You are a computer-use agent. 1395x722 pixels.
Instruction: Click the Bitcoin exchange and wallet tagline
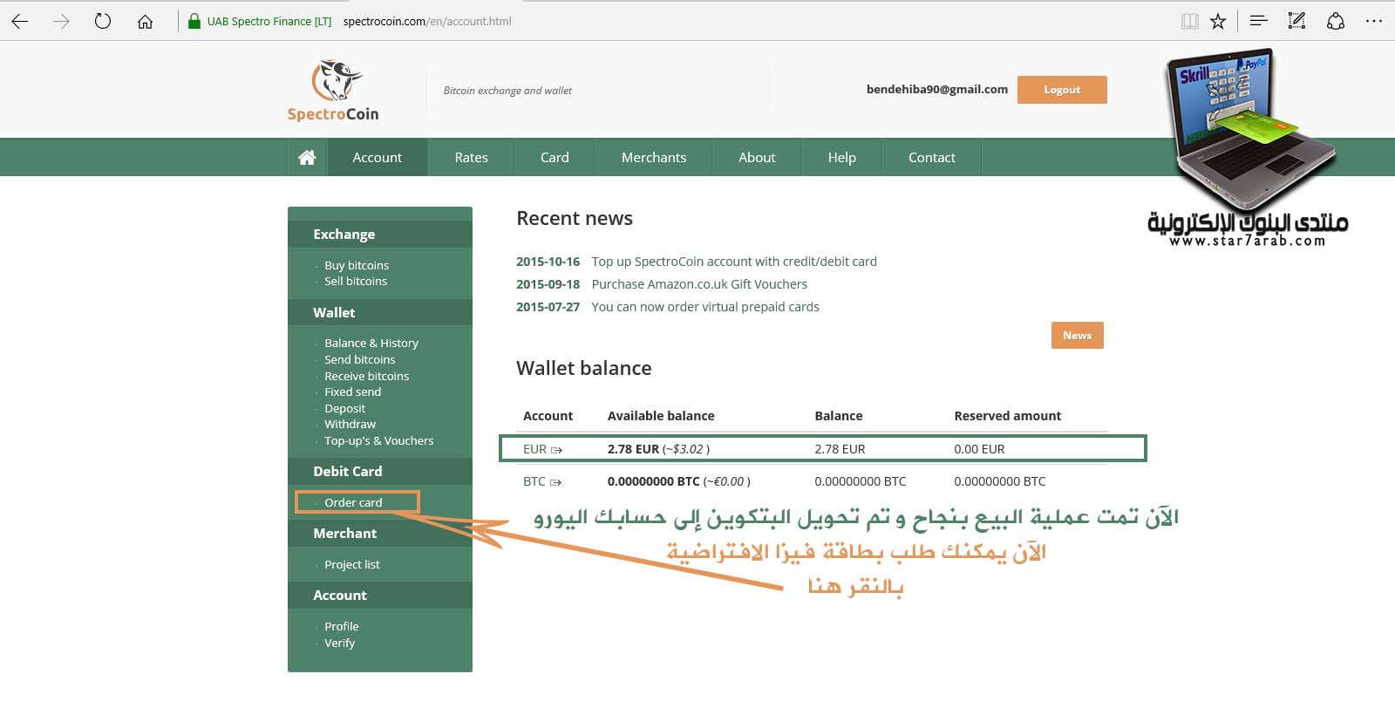click(x=507, y=91)
